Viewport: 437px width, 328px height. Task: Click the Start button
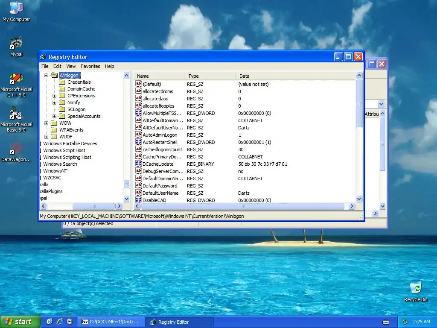(x=20, y=322)
